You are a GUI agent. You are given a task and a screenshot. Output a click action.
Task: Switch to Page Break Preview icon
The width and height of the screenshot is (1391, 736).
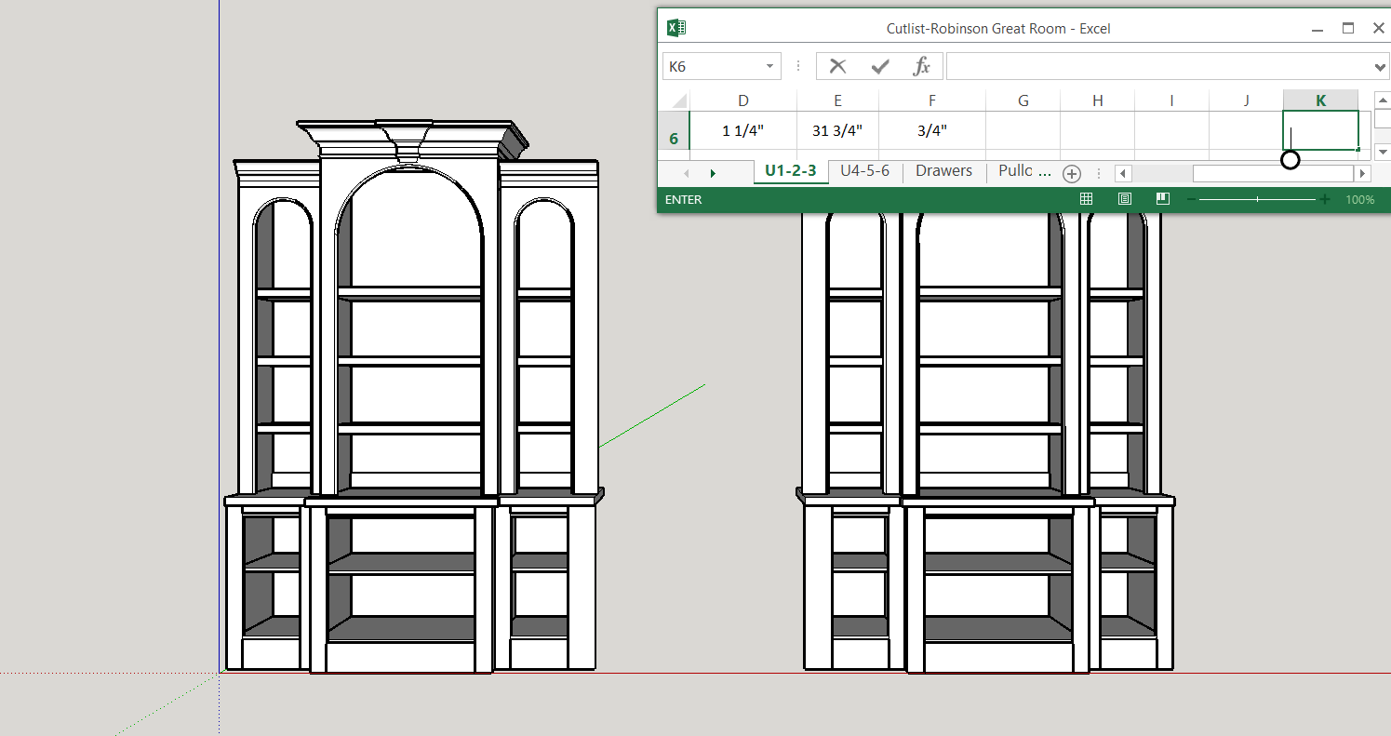coord(1163,199)
